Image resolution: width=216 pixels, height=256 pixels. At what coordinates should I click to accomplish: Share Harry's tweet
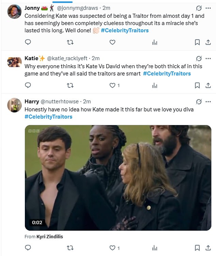click(208, 248)
